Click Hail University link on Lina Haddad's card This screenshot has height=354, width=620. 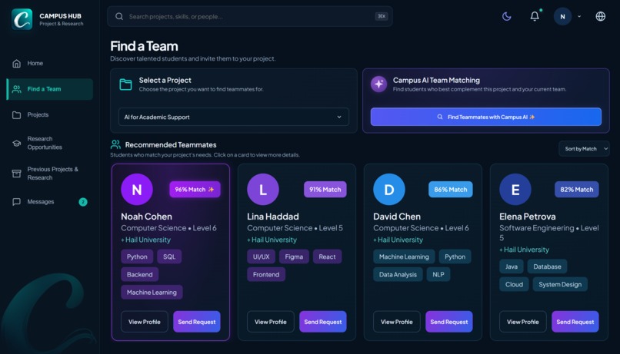click(x=272, y=240)
